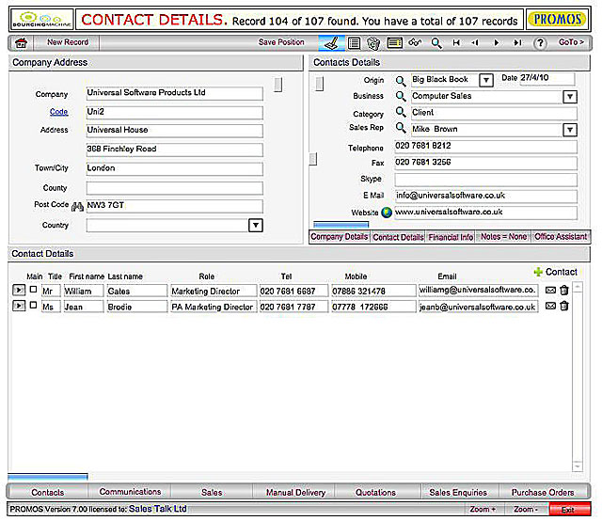Click the toolbar magnifier find icon
The width and height of the screenshot is (602, 521).
click(436, 43)
